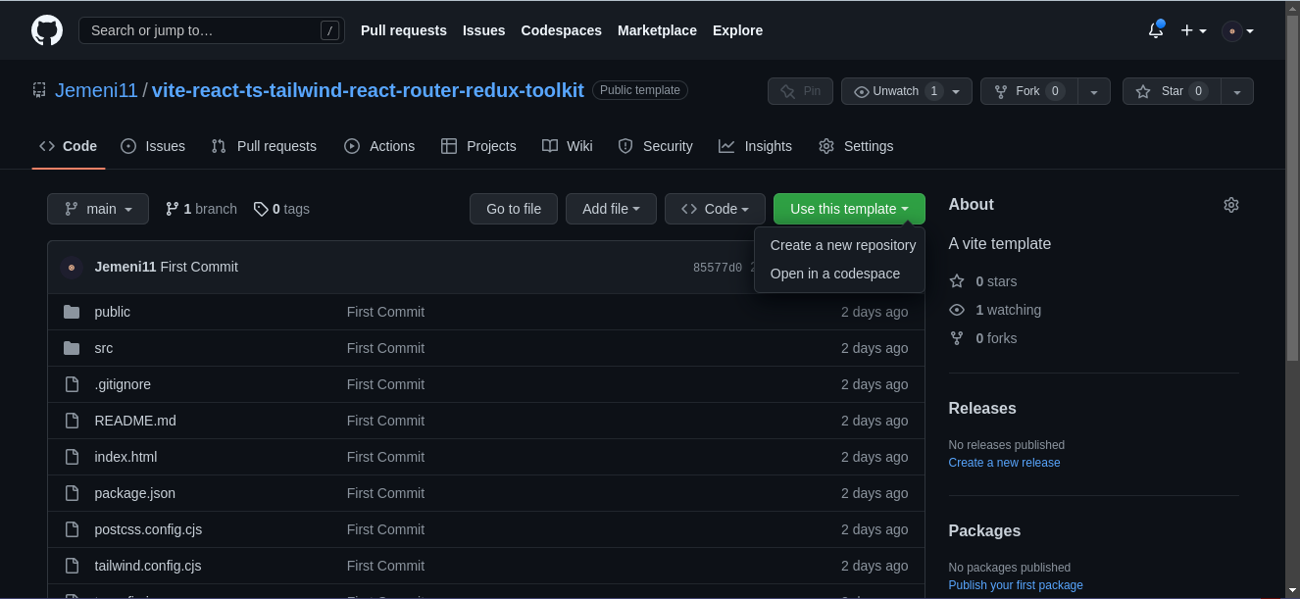
Task: Open the main branch selector
Action: click(x=98, y=209)
